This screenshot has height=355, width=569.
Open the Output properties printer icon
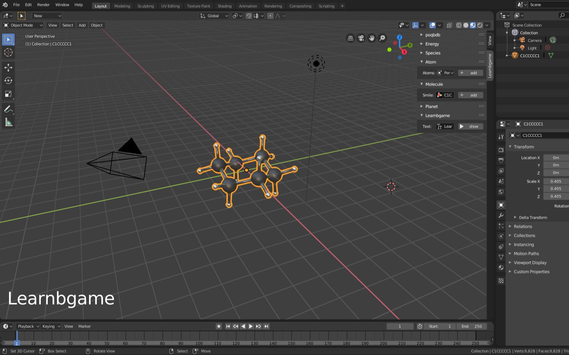501,160
